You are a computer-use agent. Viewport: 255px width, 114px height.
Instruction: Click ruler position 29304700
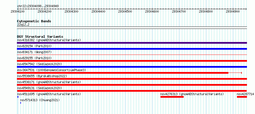click(179, 11)
